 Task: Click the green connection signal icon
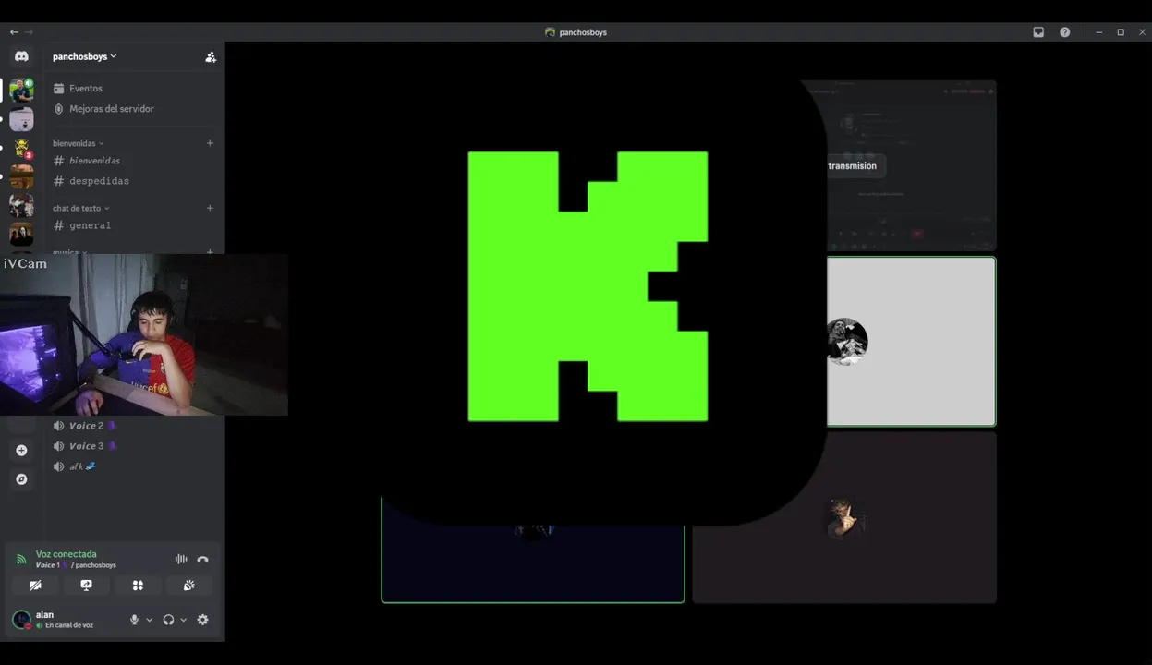[x=21, y=560]
